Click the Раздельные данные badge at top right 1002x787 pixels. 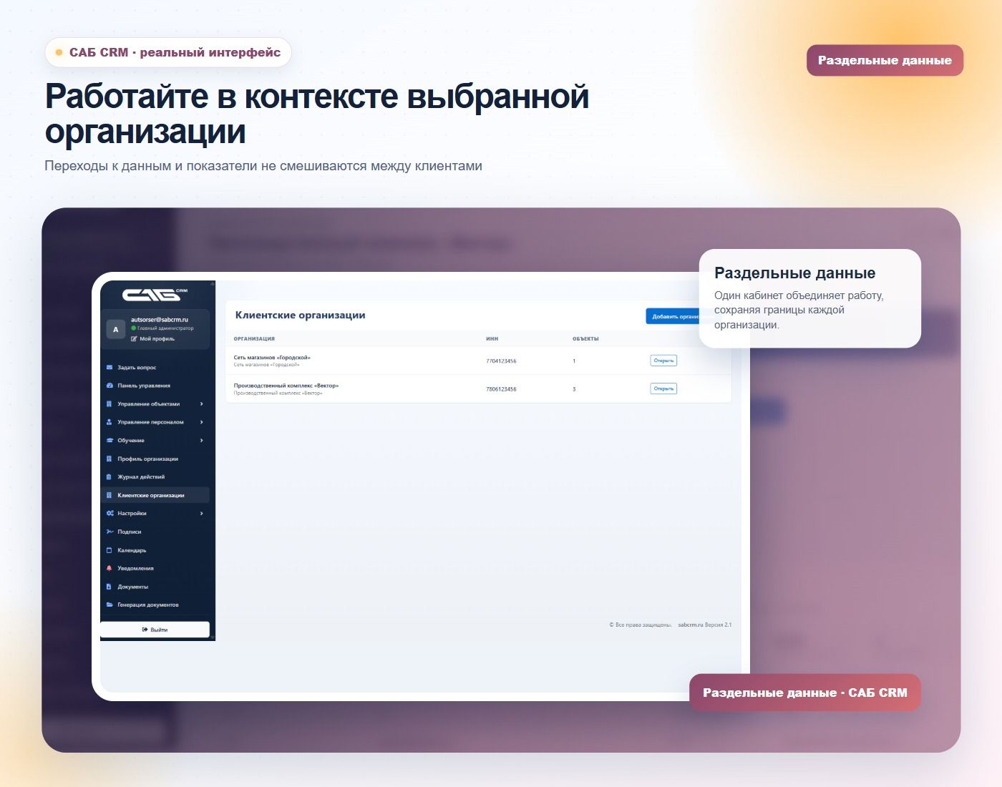pyautogui.click(x=885, y=60)
